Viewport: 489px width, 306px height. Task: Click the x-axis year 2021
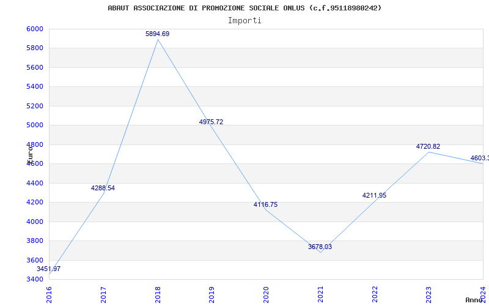click(320, 295)
